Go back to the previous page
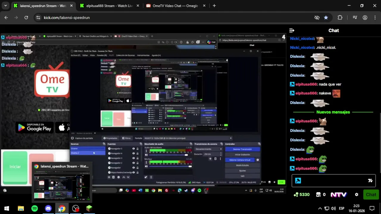Screen dimensions: 381x214 tap(6, 18)
